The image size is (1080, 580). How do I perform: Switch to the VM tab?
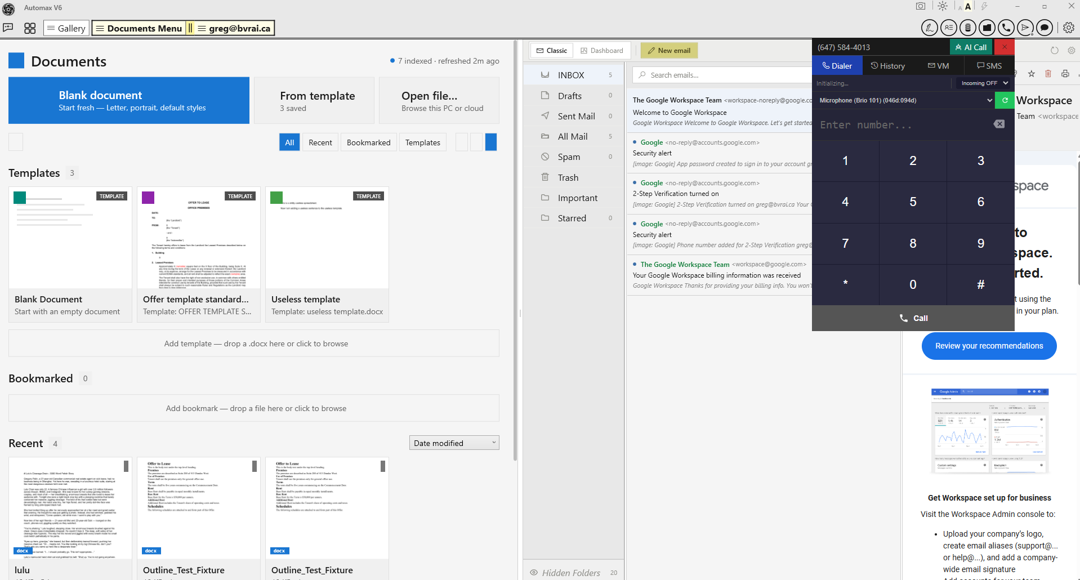click(939, 66)
